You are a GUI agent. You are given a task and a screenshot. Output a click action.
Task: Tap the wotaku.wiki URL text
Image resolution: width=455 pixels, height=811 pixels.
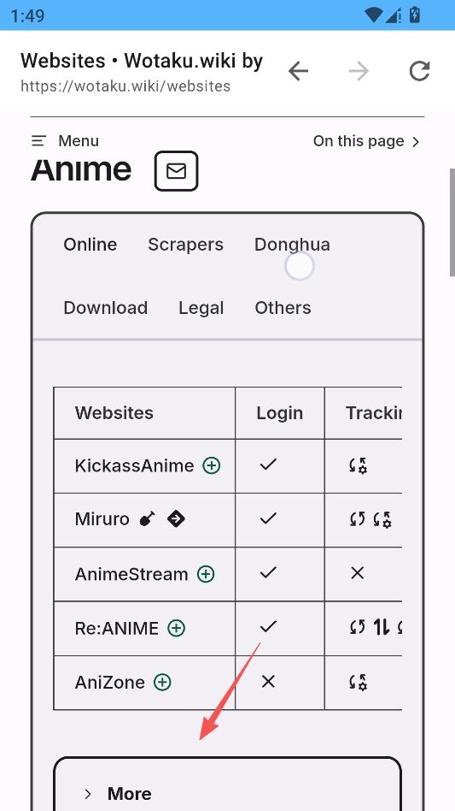pyautogui.click(x=125, y=86)
